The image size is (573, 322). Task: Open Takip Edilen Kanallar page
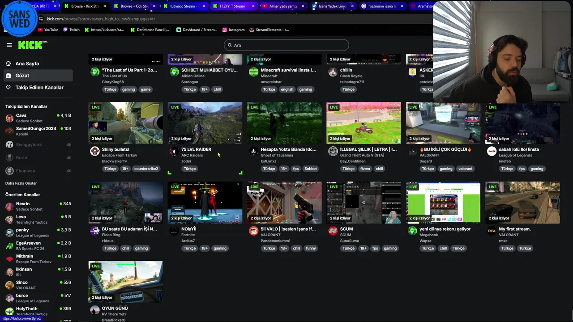coord(38,88)
